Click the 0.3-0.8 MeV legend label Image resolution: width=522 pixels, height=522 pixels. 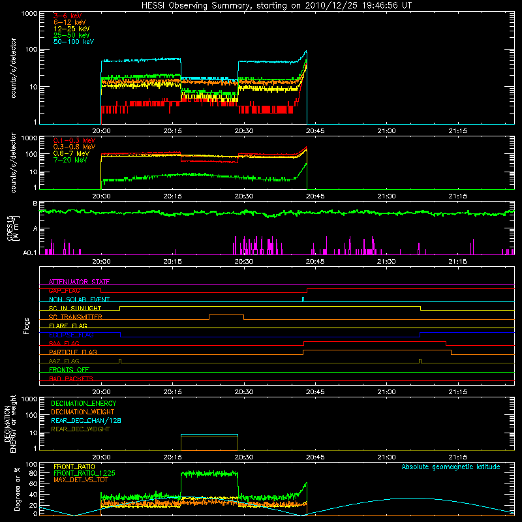tap(74, 147)
